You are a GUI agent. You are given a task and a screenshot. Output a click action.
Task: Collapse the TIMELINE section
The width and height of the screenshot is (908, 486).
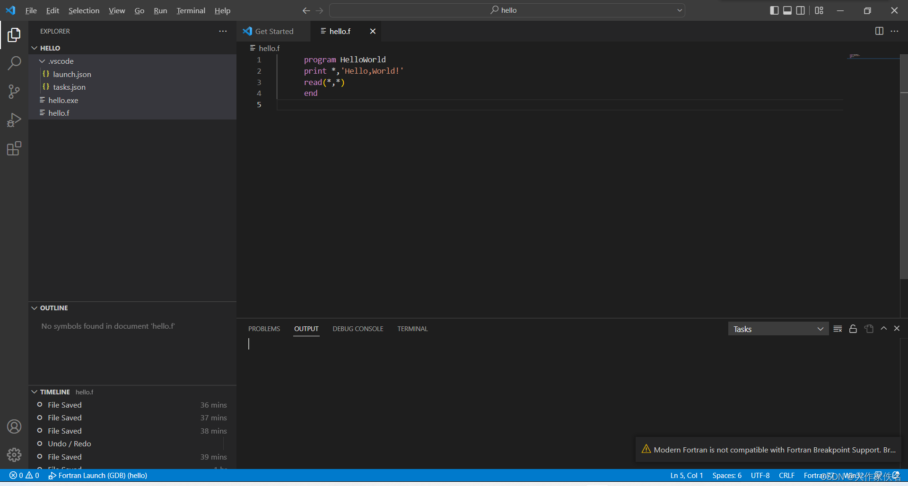coord(132,392)
